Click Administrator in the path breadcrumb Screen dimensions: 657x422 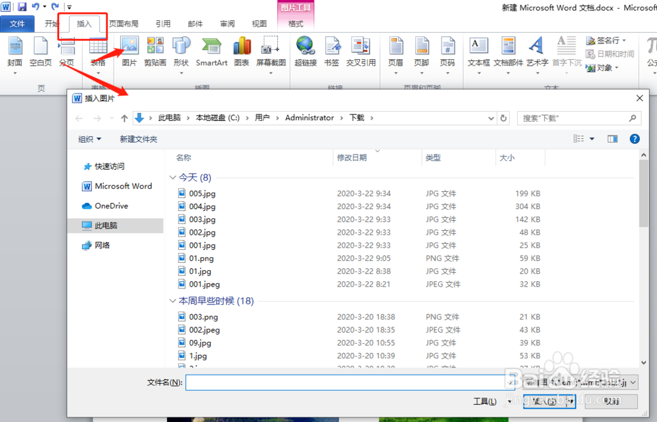tap(309, 118)
